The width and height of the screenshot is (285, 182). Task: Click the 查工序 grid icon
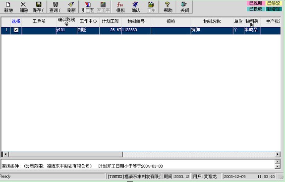pyautogui.click(x=103, y=7)
